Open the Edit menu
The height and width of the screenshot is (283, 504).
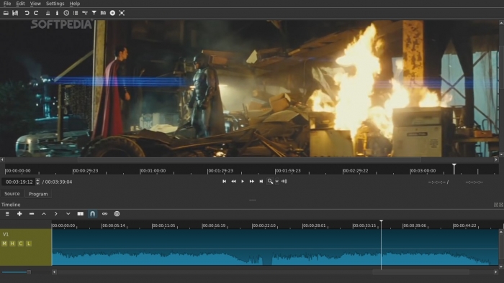pos(20,4)
